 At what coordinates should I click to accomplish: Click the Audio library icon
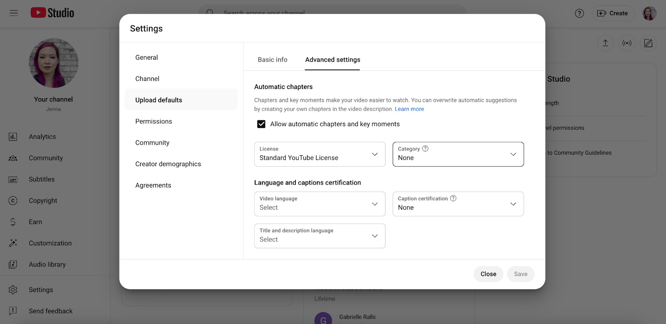point(13,264)
